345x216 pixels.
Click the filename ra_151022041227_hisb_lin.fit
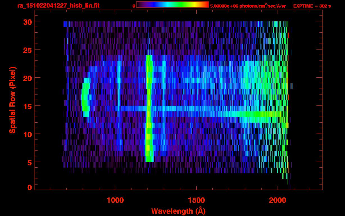(x=58, y=6)
